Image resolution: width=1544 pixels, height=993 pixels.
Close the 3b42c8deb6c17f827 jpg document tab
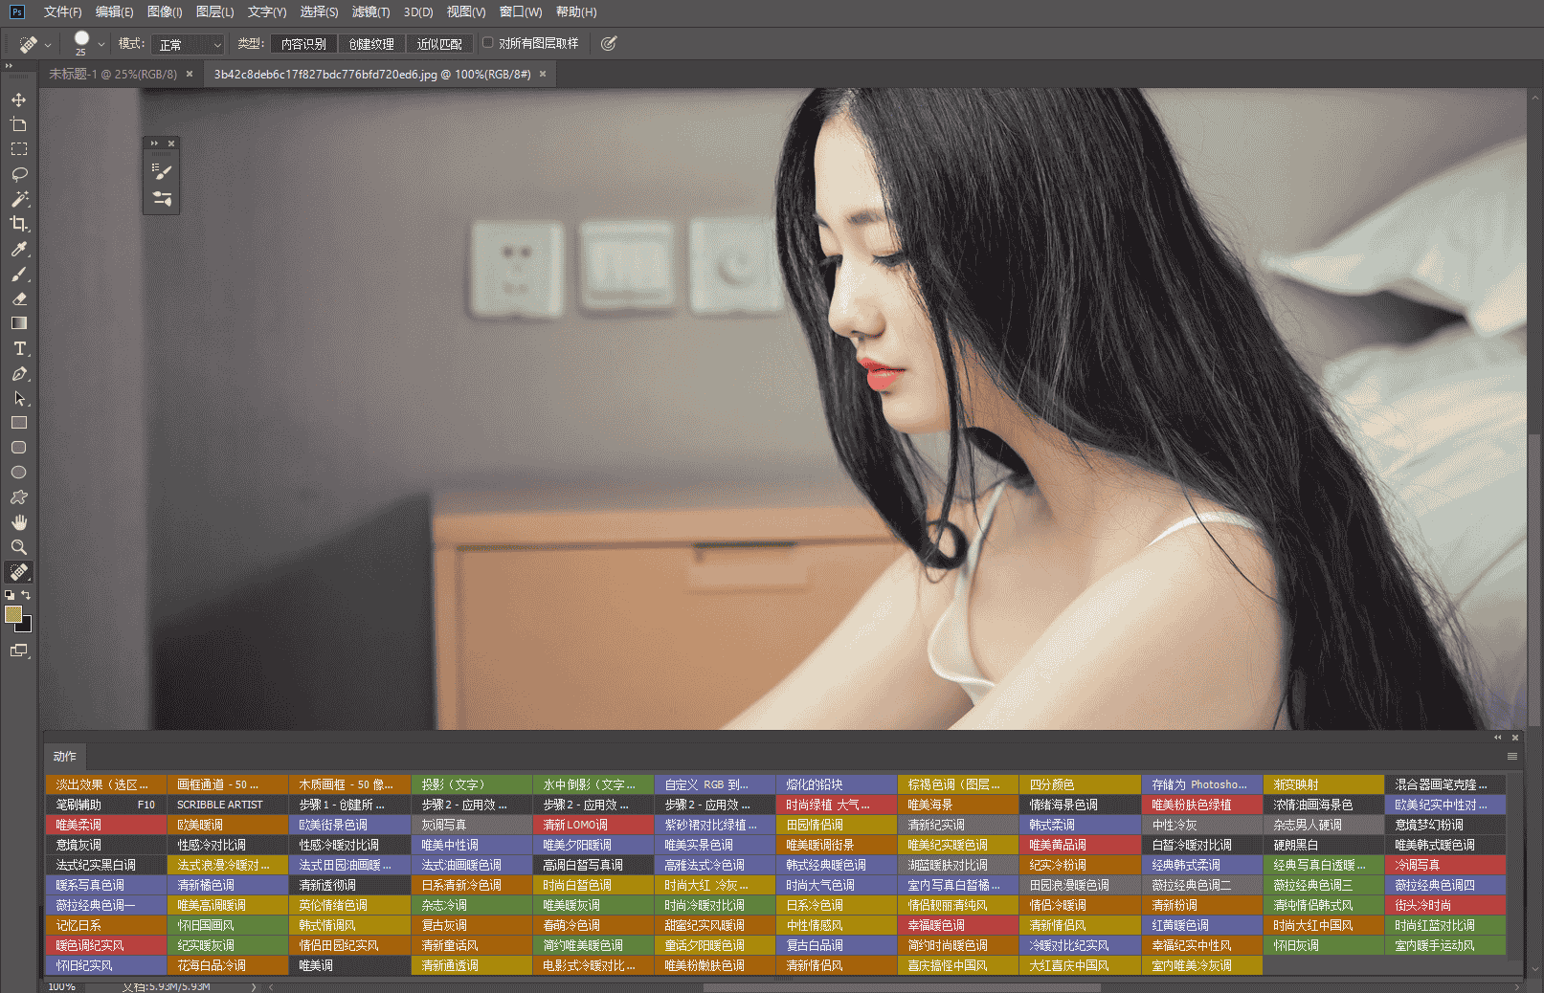[543, 74]
